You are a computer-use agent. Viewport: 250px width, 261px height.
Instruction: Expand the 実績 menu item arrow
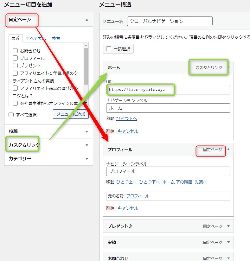[228, 242]
